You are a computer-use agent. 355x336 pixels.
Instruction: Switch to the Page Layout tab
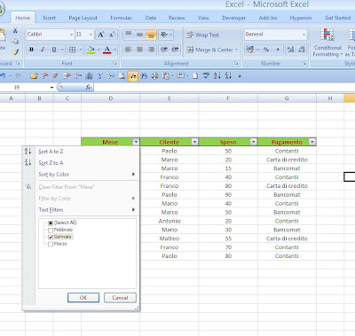click(83, 18)
